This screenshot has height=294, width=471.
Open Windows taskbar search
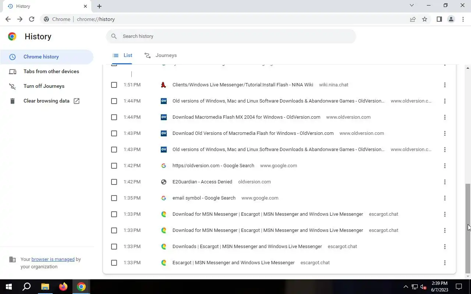[26, 287]
